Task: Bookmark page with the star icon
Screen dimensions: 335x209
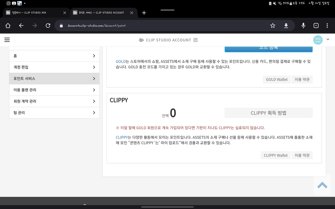Action: (273, 25)
